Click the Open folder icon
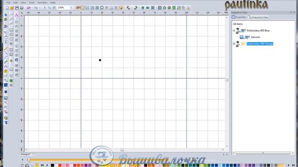This screenshot has height=167, width=298. tap(12, 8)
